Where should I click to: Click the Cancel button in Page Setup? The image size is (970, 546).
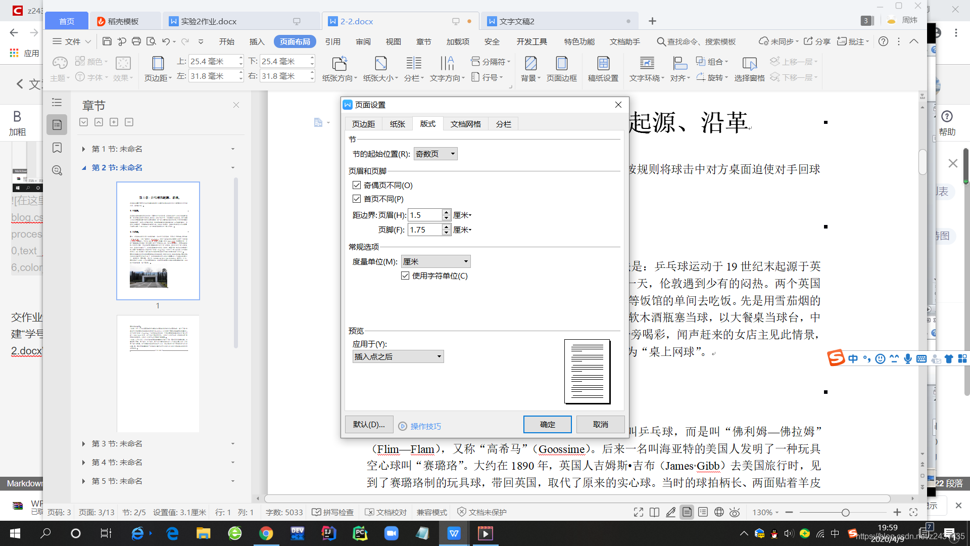pyautogui.click(x=601, y=425)
